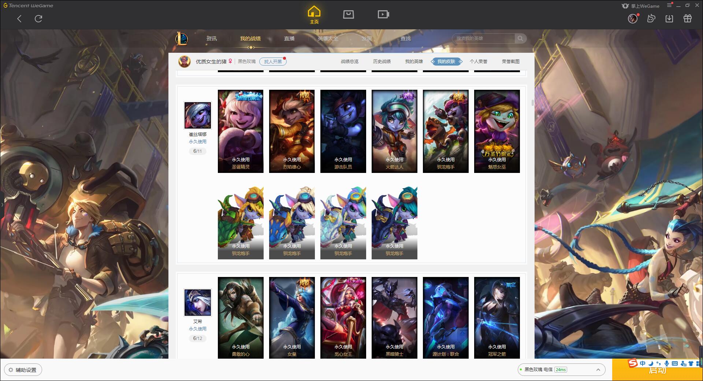The width and height of the screenshot is (703, 381).
Task: Click the 启动 launch button
Action: [x=657, y=370]
